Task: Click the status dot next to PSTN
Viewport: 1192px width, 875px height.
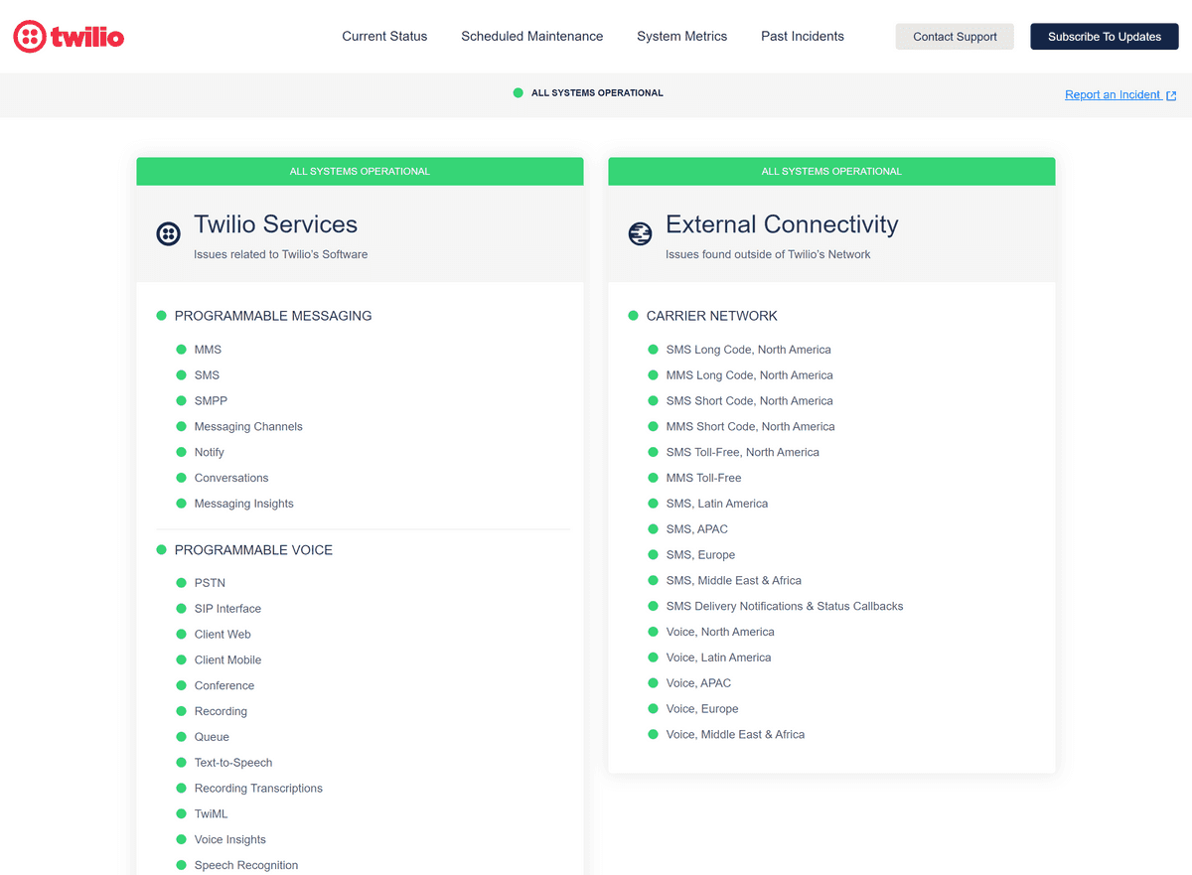Action: [182, 582]
